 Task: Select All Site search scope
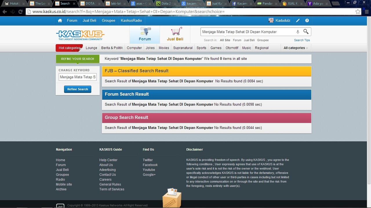pyautogui.click(x=225, y=40)
